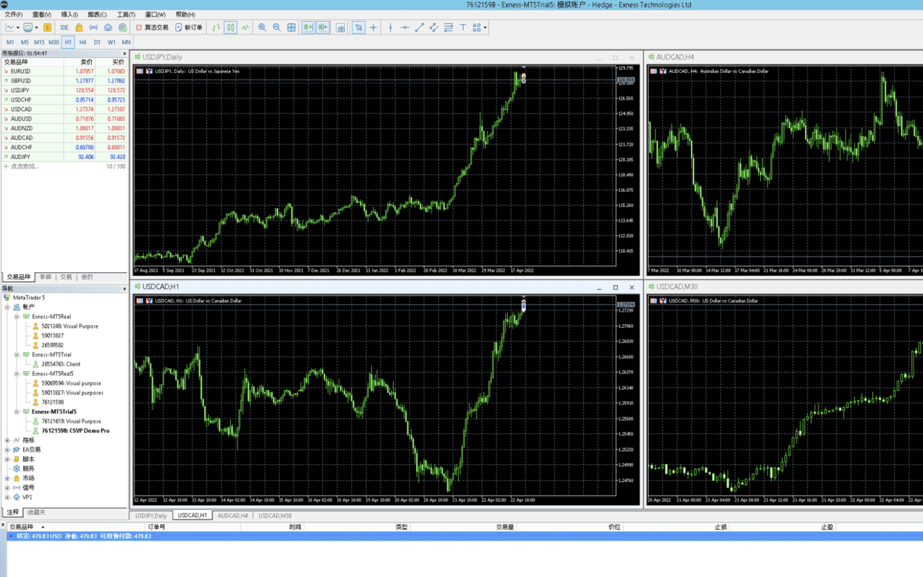The width and height of the screenshot is (923, 577).
Task: Click 点击添加 to add a symbol
Action: coord(24,166)
